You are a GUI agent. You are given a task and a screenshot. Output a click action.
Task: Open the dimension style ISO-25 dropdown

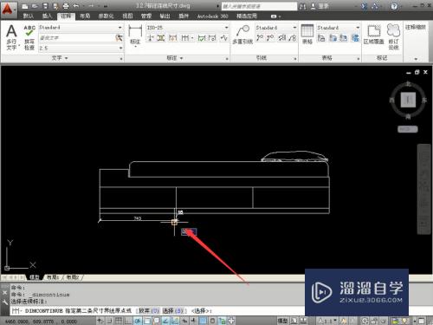pos(226,28)
